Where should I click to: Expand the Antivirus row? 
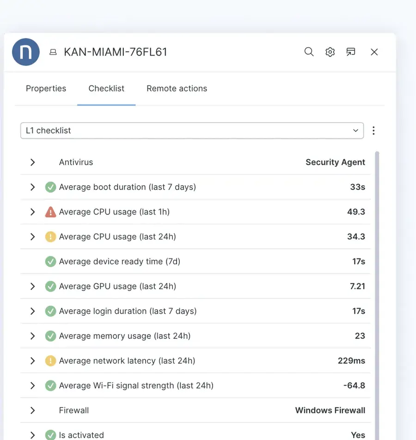click(32, 162)
